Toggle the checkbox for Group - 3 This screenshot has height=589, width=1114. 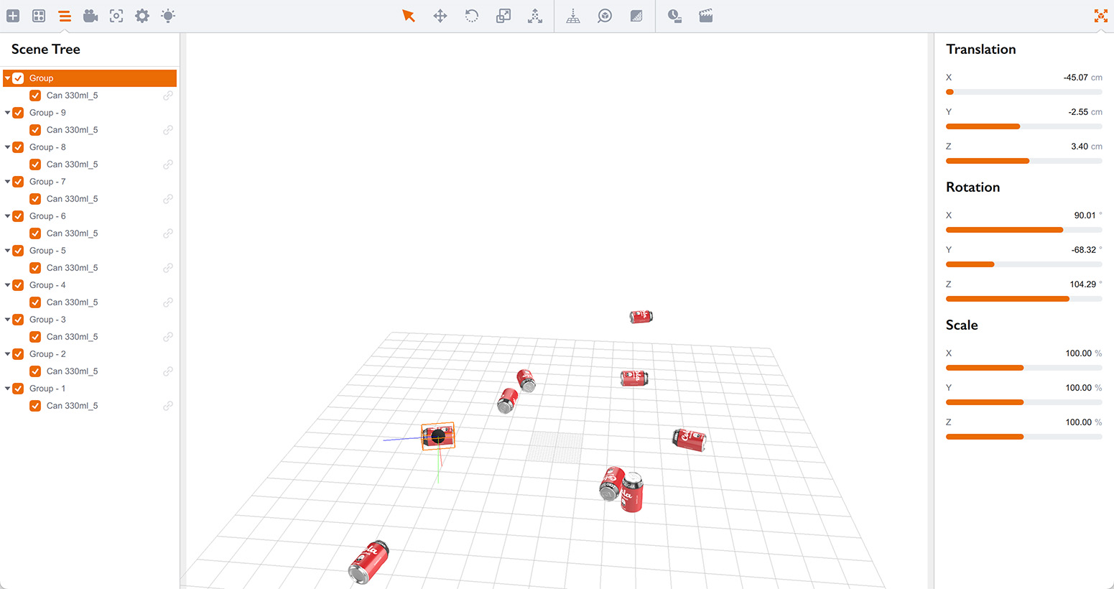(18, 319)
